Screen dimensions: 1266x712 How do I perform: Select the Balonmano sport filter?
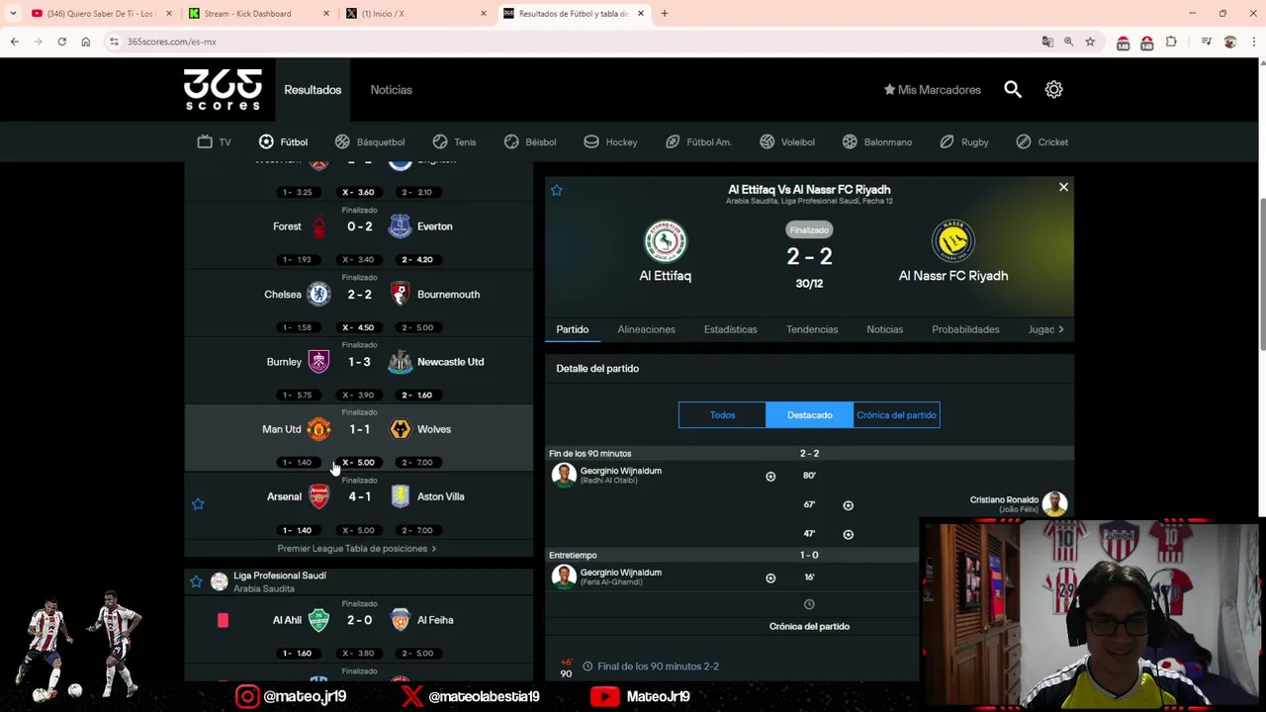click(877, 142)
